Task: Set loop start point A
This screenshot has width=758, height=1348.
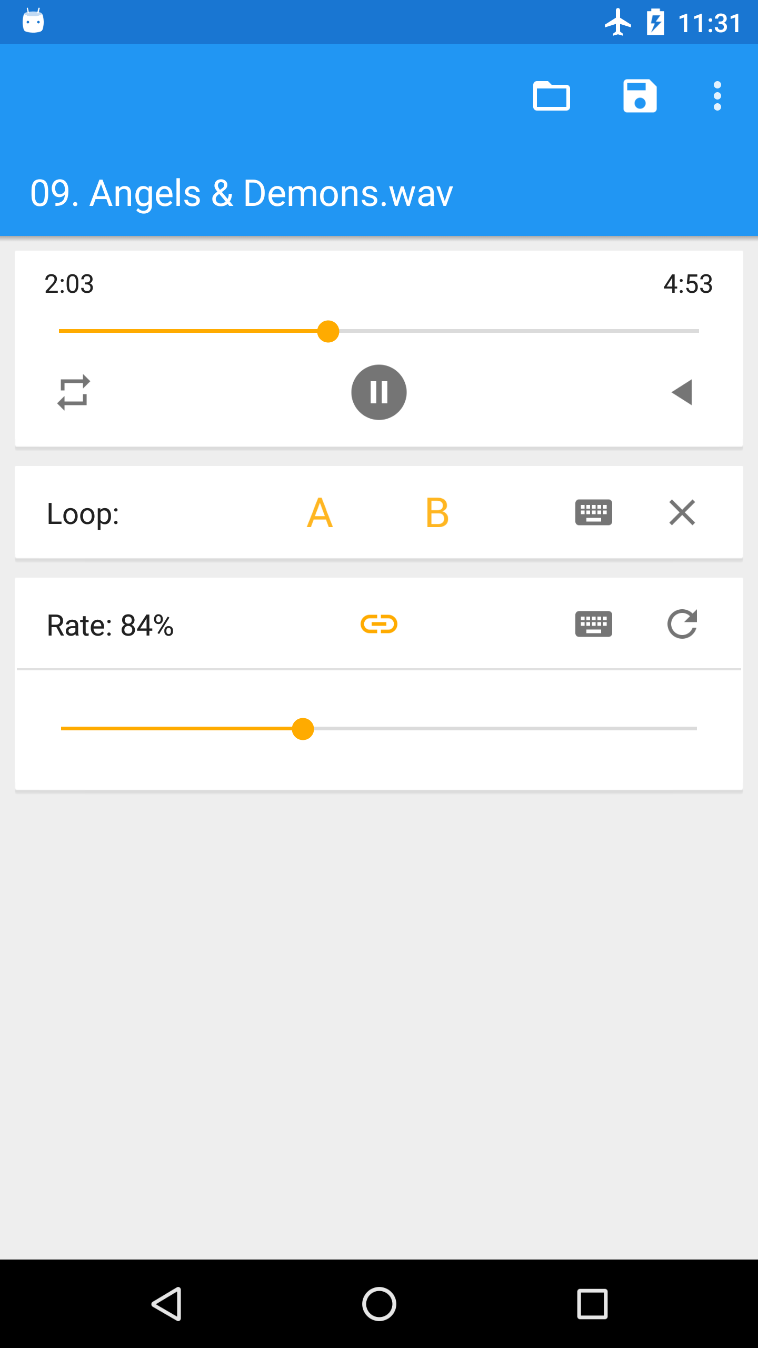Action: 320,512
